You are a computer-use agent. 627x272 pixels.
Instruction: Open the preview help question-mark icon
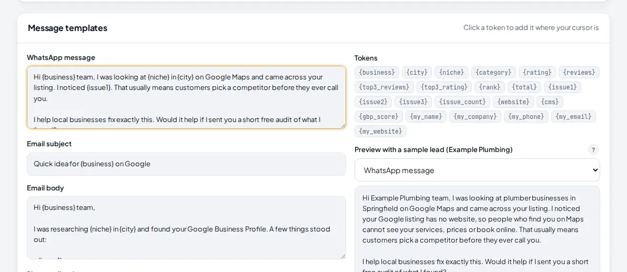[593, 150]
